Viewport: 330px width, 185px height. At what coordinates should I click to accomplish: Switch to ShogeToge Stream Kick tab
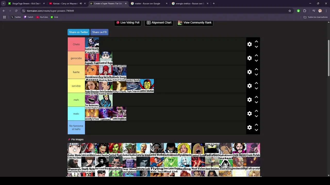[27, 4]
